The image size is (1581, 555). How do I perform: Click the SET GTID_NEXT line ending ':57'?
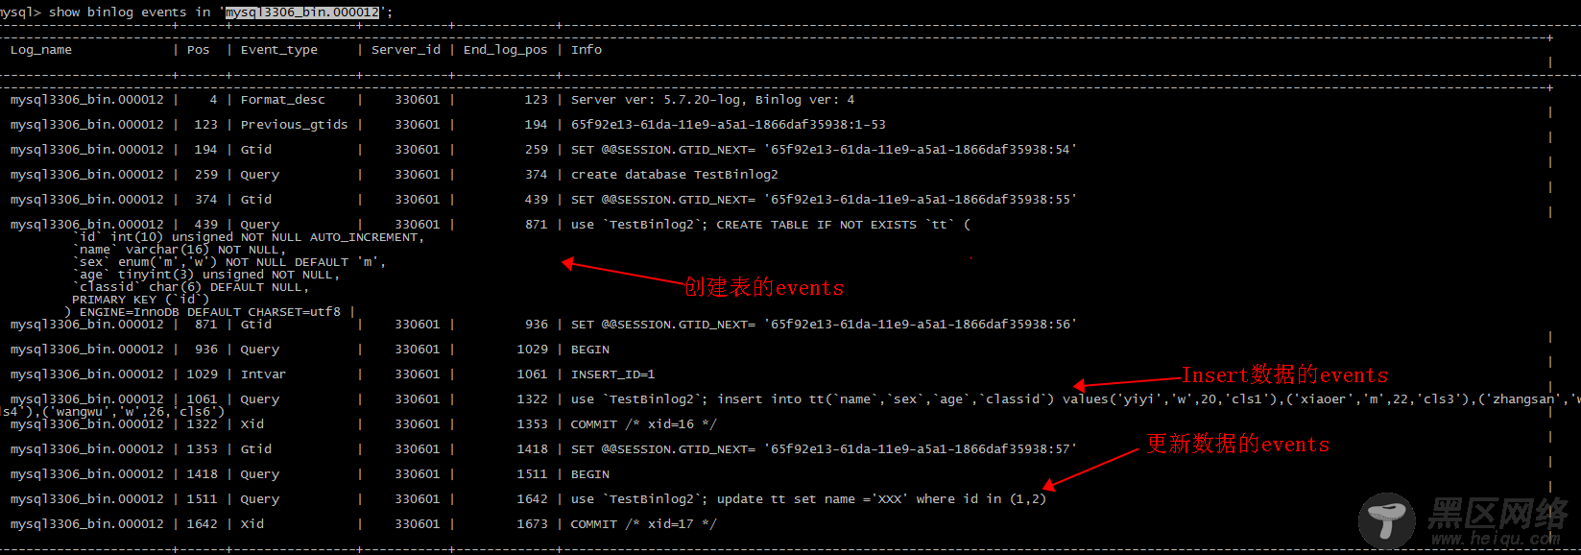point(825,449)
